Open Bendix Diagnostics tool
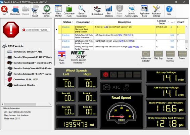This screenshot has width=190, height=135. coord(82,11)
